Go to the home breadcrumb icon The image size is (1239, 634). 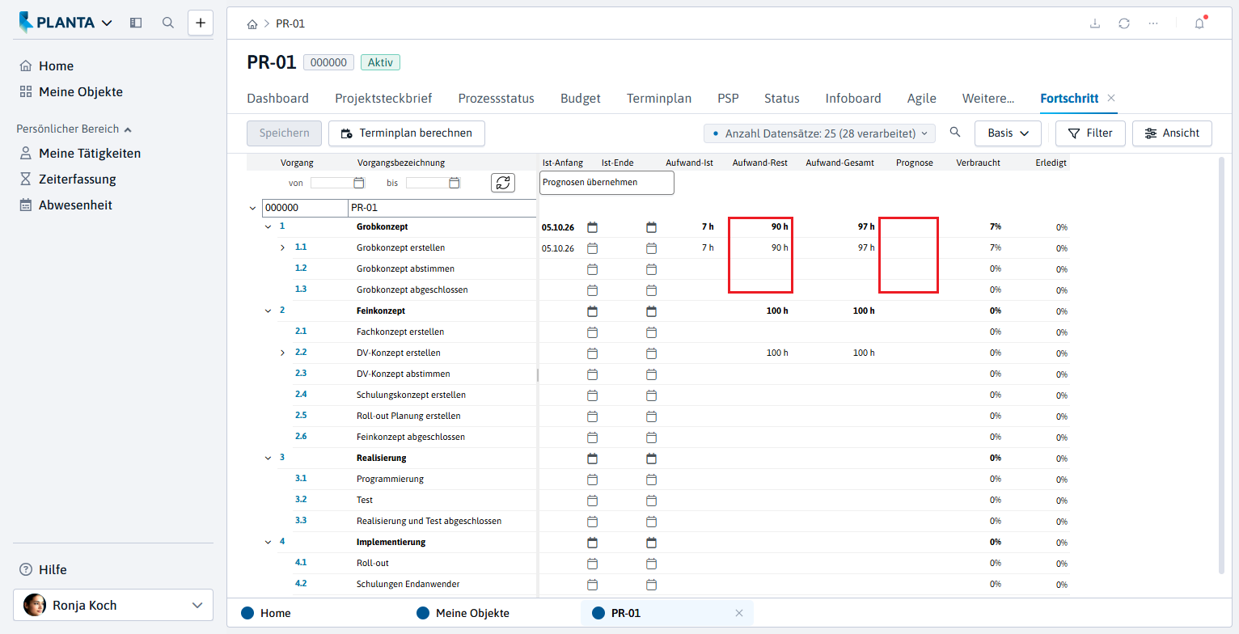click(252, 24)
